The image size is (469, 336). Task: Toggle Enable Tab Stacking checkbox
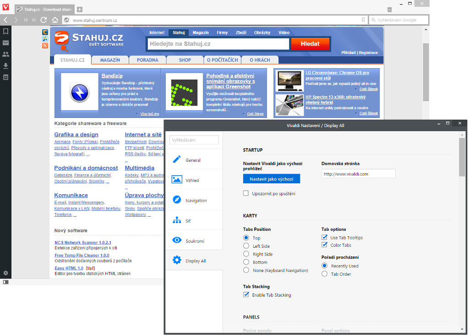tap(246, 294)
